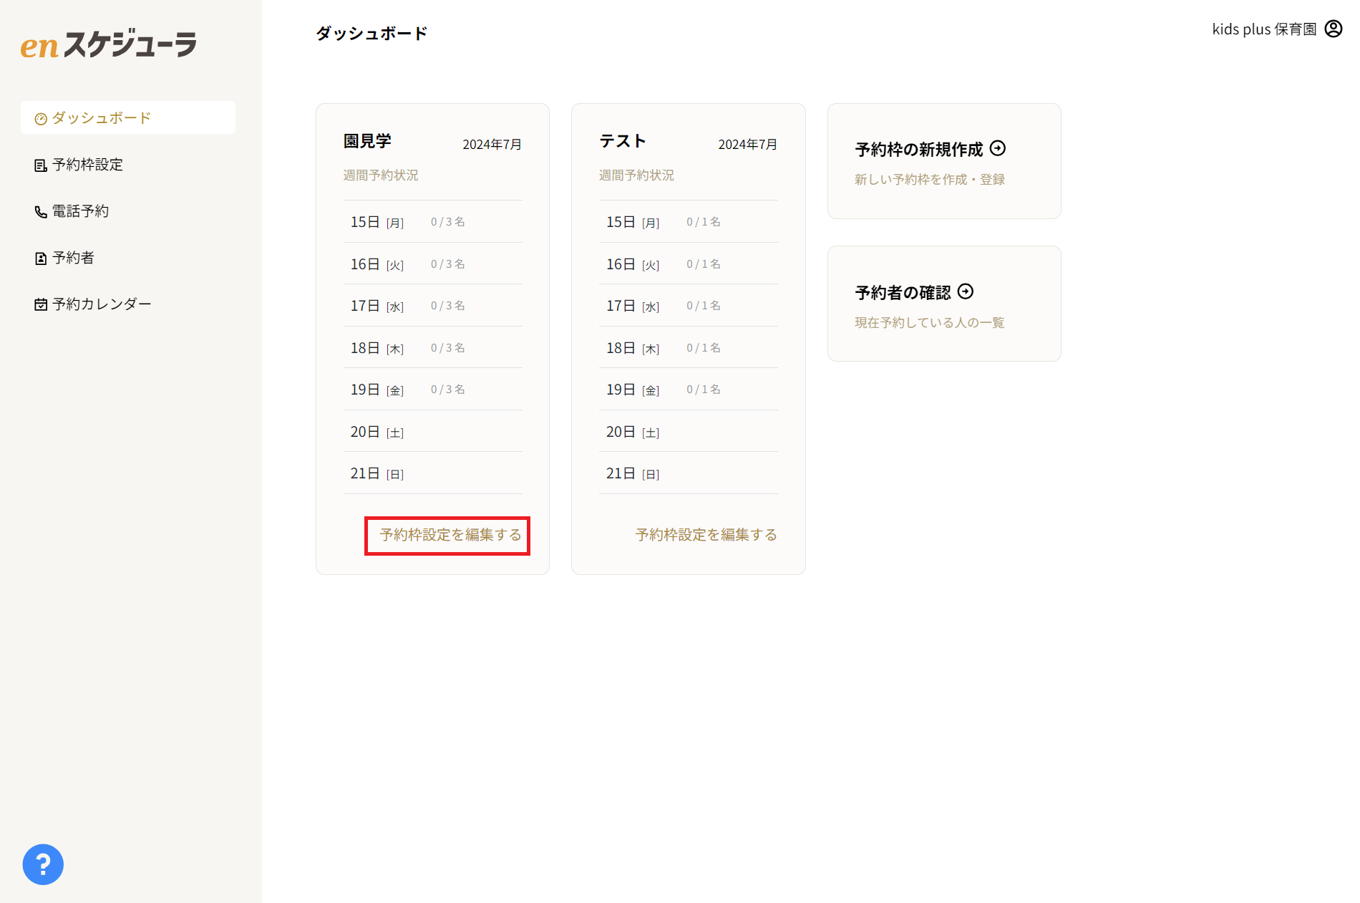Open the 予約カレンダー menu entry
The height and width of the screenshot is (903, 1360).
point(100,303)
